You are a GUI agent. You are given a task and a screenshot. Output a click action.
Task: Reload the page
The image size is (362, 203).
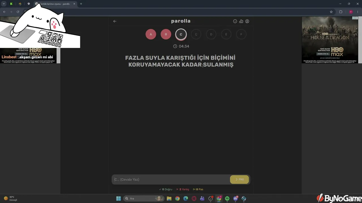18,12
